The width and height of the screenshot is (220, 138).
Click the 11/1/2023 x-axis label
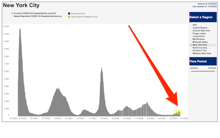[x=184, y=118]
